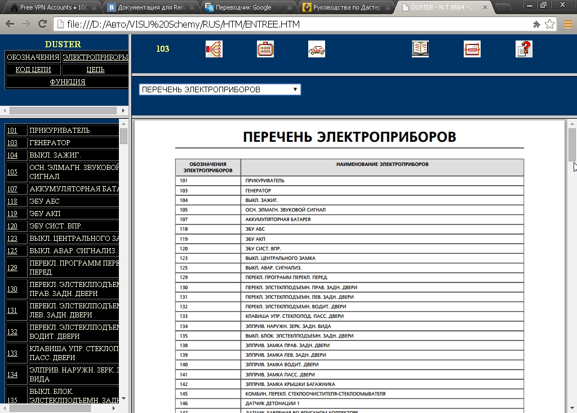Click sidebar list bottom horizontal scrollbar
This screenshot has width=577, height=413.
50,408
